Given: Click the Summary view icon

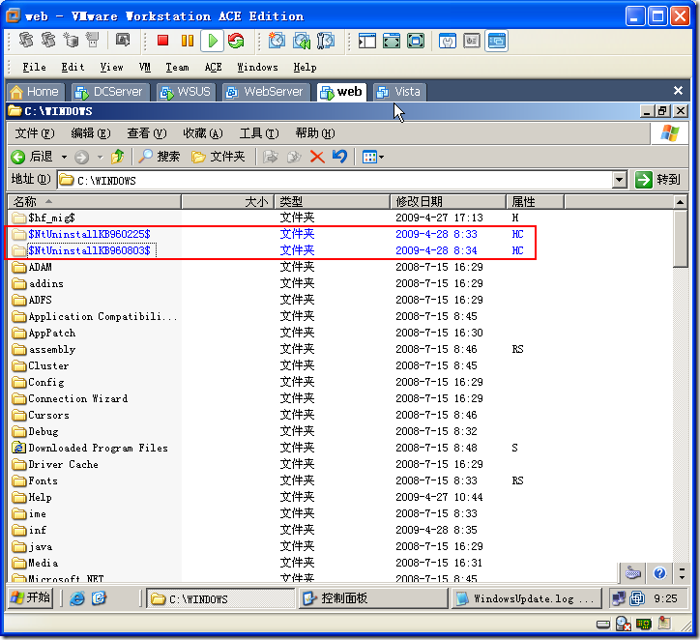Looking at the screenshot, I should 448,41.
